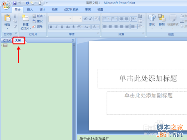Open the font size combo box
Viewport: 187px width, 140px height.
point(77,19)
